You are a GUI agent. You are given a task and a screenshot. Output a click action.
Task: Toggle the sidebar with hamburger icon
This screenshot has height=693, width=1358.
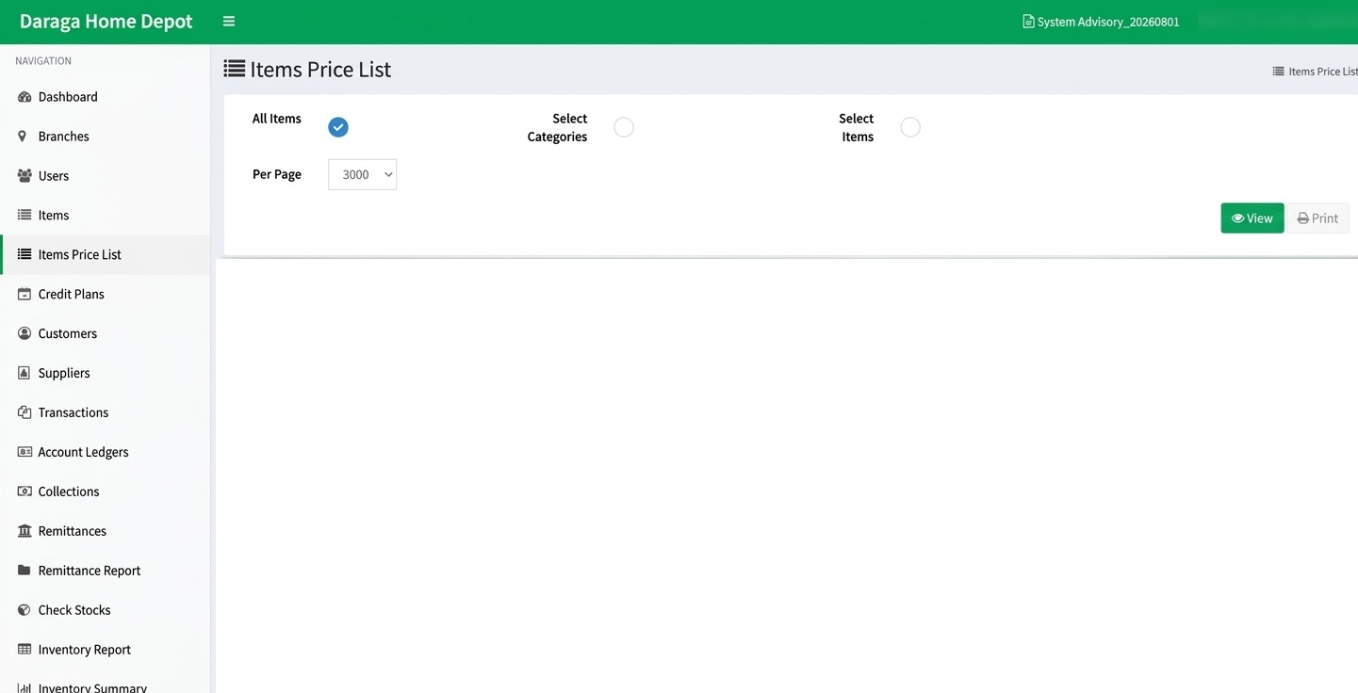[229, 22]
